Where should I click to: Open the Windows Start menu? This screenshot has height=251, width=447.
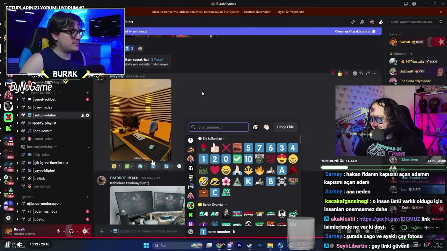[x=146, y=245]
